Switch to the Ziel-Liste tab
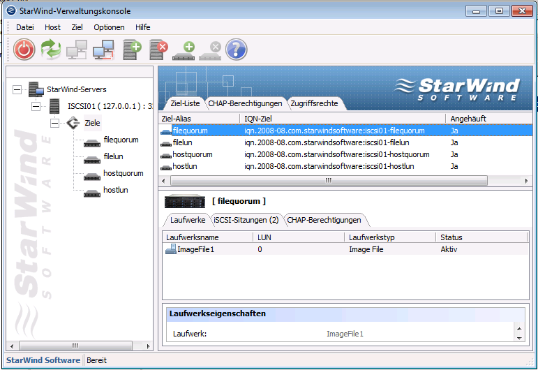538x370 pixels. [x=185, y=103]
